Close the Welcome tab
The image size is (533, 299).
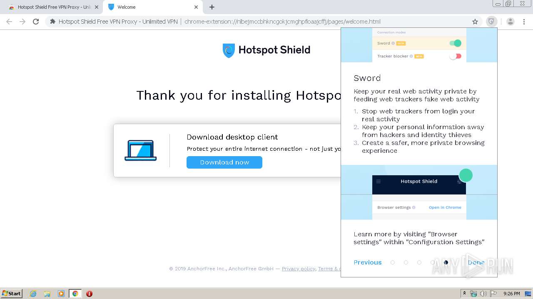click(x=196, y=7)
